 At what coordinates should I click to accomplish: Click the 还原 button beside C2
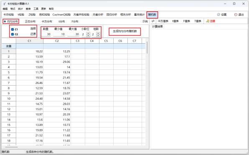33,34
